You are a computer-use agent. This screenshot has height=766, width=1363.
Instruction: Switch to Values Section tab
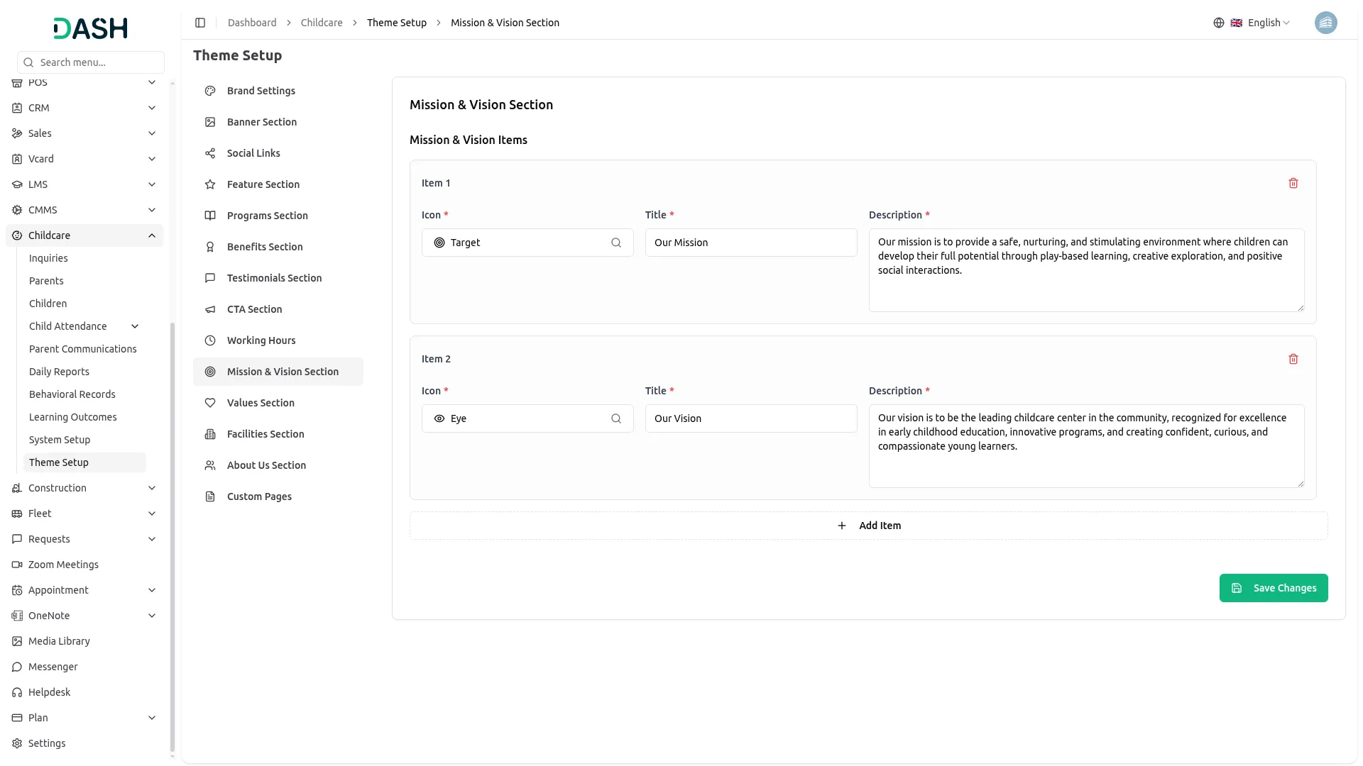click(x=261, y=403)
